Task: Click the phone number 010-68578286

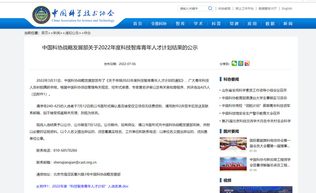Action: (65, 151)
